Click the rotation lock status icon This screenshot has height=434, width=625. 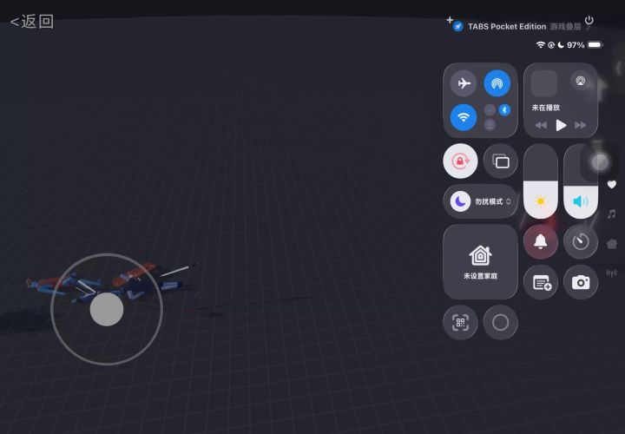[x=551, y=45]
